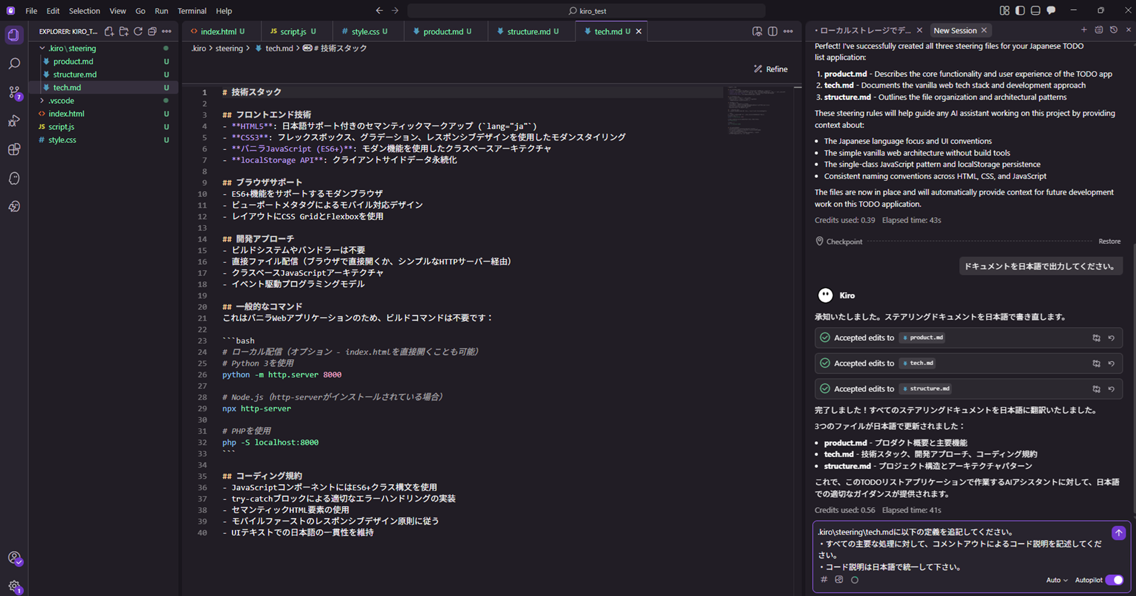
Task: Collapse the .kiro\steering folder
Action: (42, 48)
